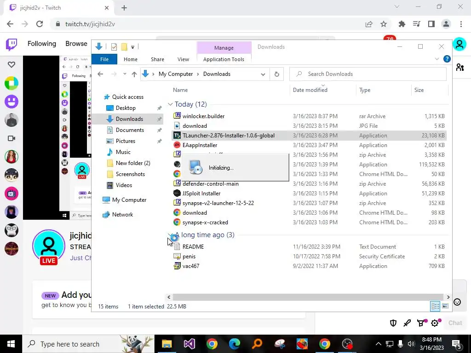The height and width of the screenshot is (353, 471).
Task: Select My Computer in navigation pane
Action: coord(129,199)
